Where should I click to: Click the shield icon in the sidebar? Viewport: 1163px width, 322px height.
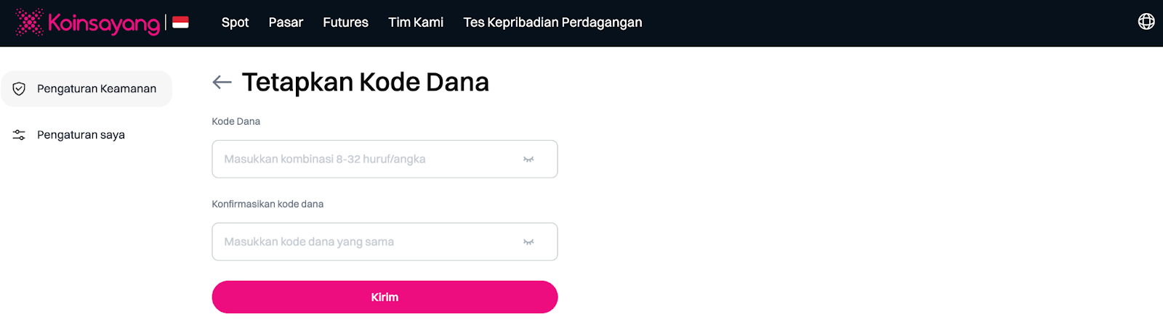20,89
